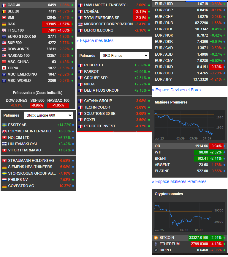Click HOLCIM LTD in the top gainers
Screen dimensions: 228x257
pyautogui.click(x=19, y=138)
